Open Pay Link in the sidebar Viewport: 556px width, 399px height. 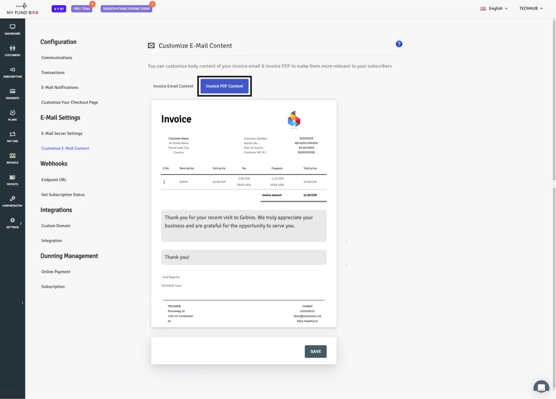[13, 137]
